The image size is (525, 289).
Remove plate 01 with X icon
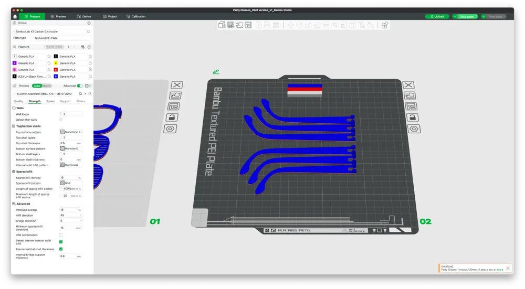click(x=177, y=85)
